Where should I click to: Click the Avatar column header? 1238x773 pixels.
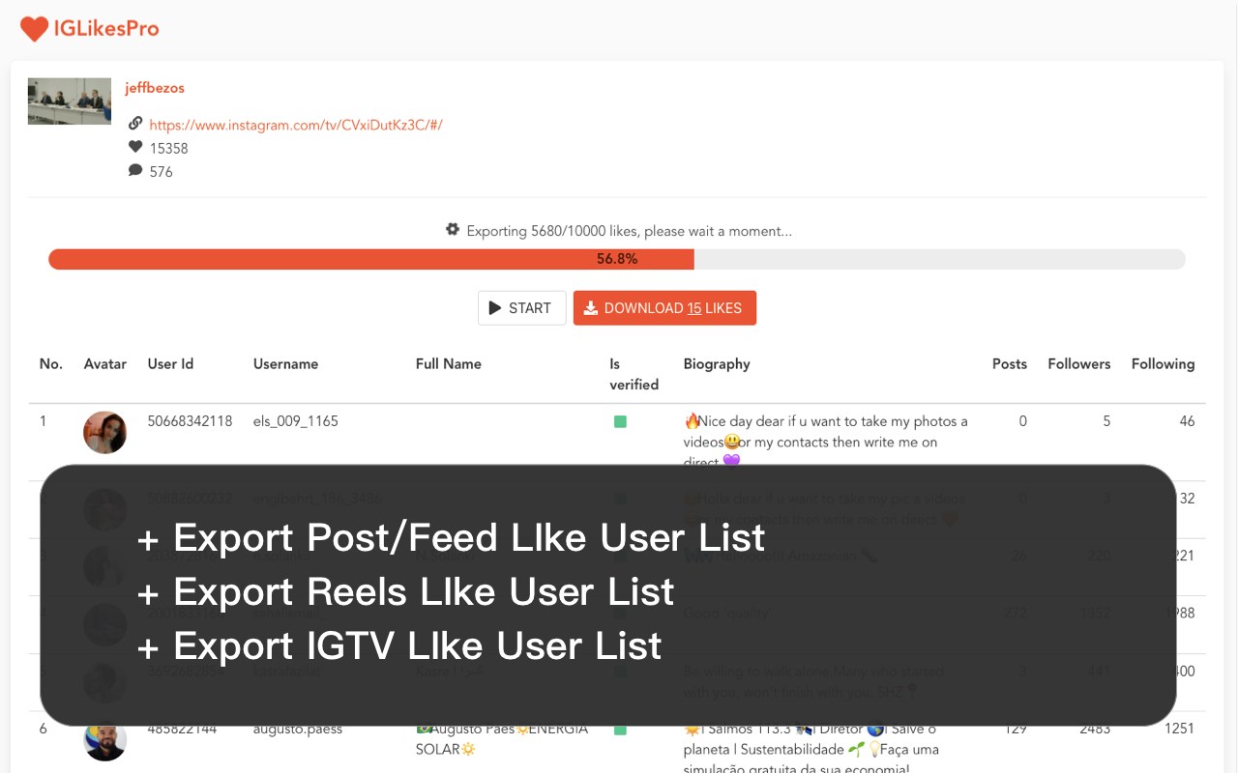pyautogui.click(x=105, y=364)
